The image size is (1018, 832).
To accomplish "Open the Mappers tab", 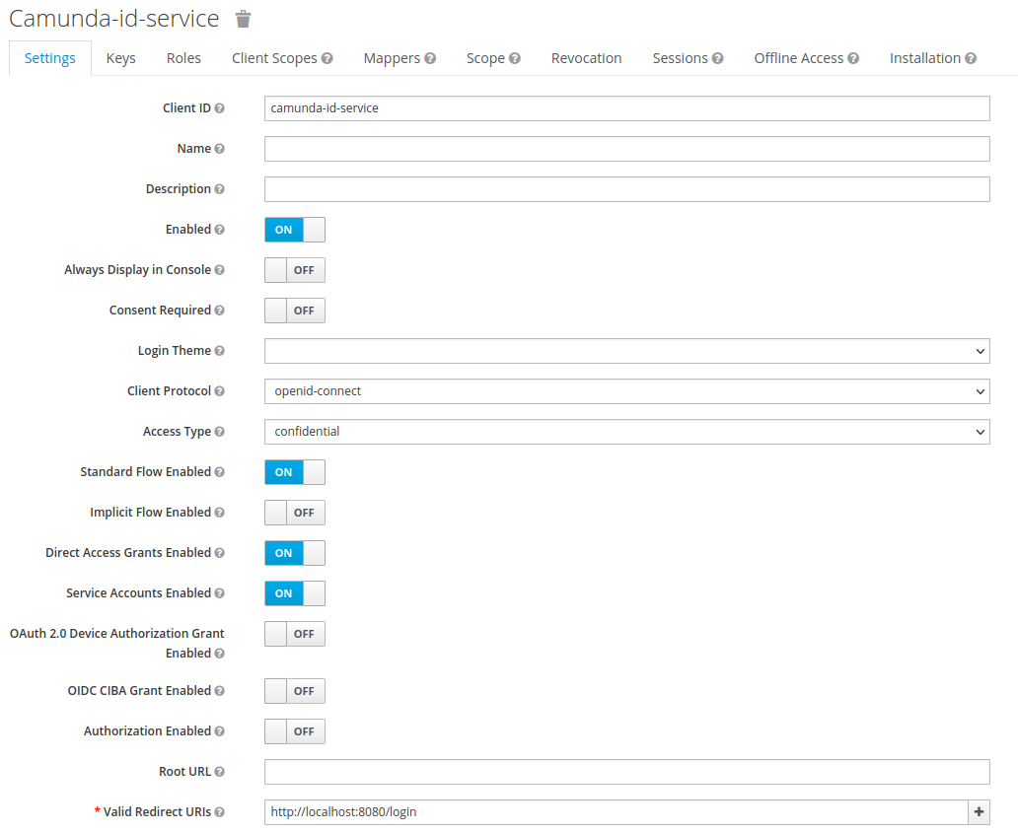I will point(399,58).
